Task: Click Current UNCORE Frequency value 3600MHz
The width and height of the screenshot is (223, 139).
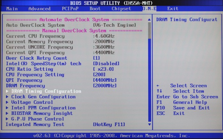Action: [104, 47]
